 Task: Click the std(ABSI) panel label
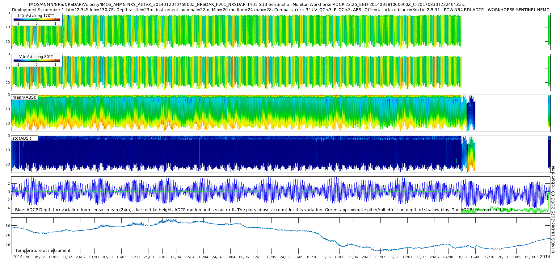click(x=22, y=138)
